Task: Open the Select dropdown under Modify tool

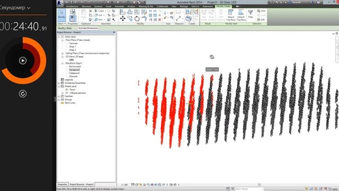Action: [x=61, y=23]
